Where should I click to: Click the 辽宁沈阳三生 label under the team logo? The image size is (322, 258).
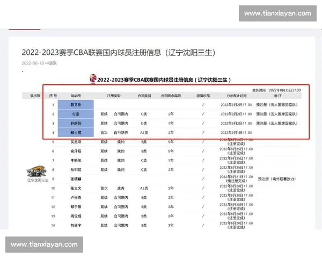[x=38, y=180]
